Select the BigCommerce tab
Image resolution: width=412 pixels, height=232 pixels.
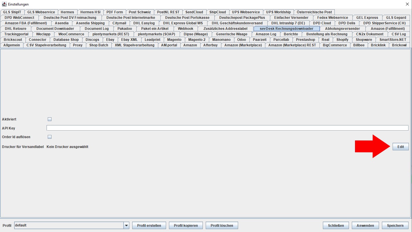(335, 45)
